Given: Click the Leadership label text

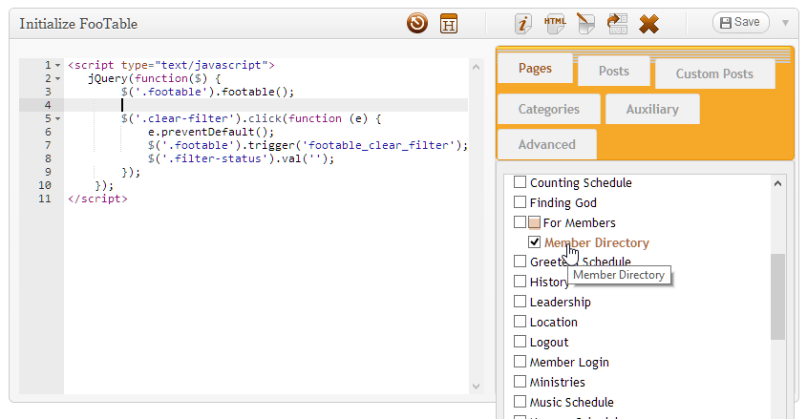Looking at the screenshot, I should pyautogui.click(x=560, y=303).
